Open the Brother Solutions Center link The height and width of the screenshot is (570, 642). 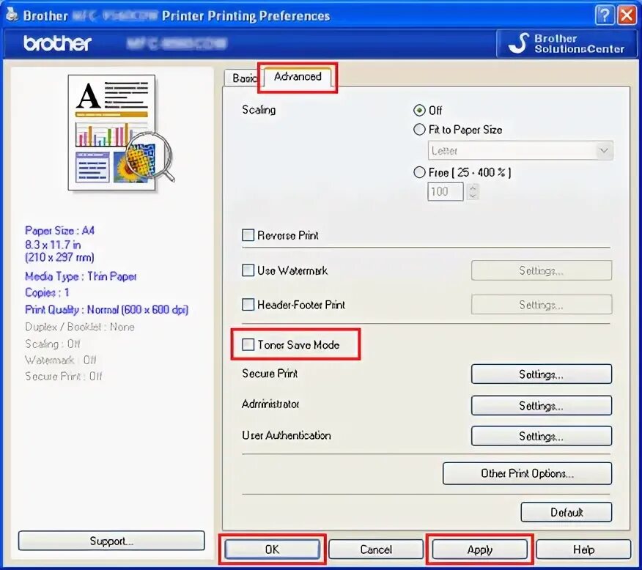point(566,43)
